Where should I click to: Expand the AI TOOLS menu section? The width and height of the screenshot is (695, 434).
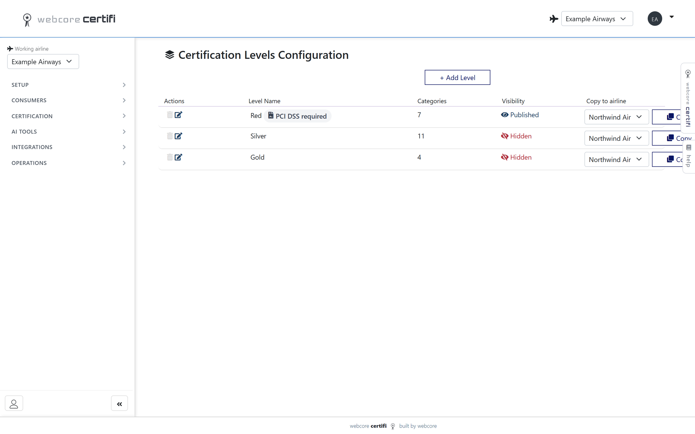pos(69,131)
